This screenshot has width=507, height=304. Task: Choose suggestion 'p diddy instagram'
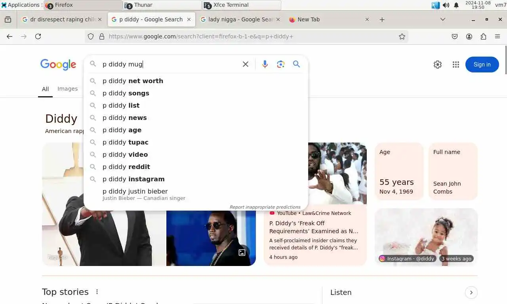pyautogui.click(x=196, y=179)
